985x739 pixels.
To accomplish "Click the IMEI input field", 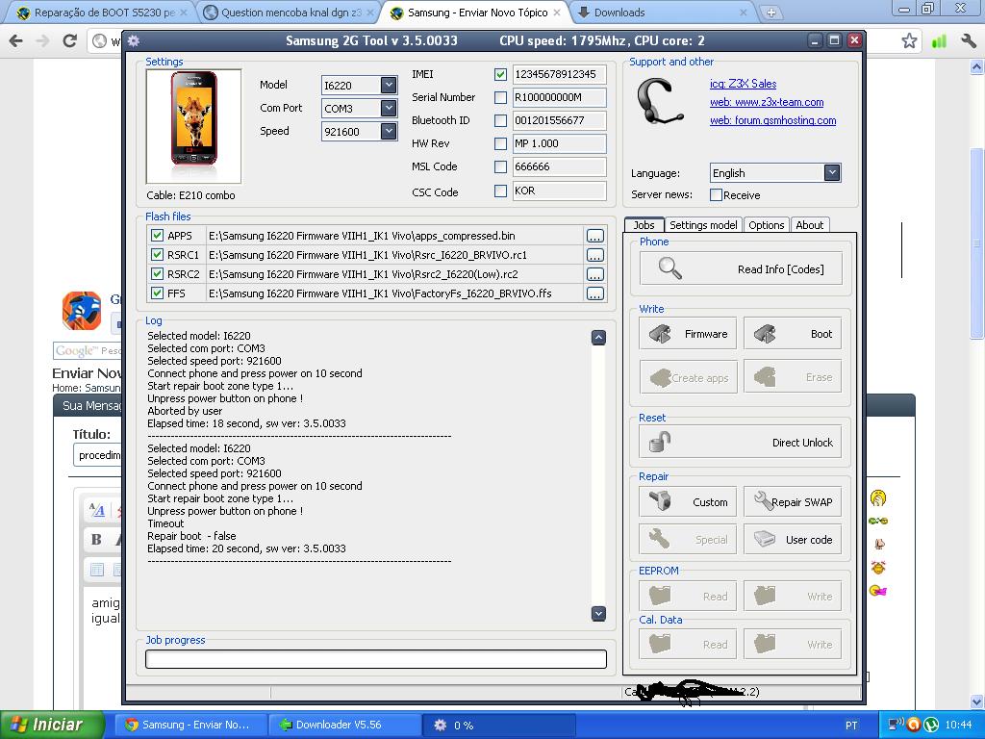I will (x=559, y=74).
